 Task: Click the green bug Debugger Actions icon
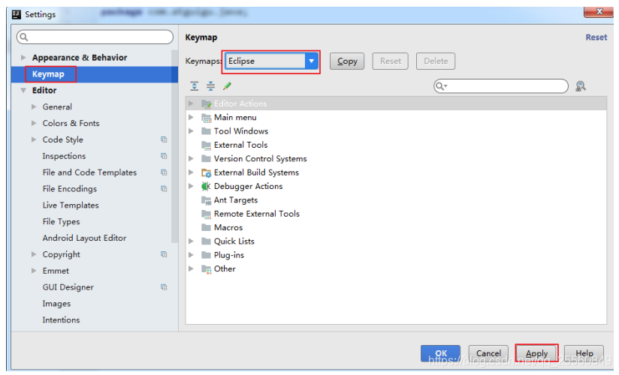tap(206, 186)
